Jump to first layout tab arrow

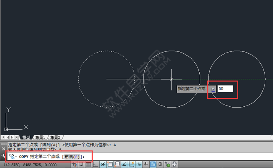pyautogui.click(x=3, y=138)
